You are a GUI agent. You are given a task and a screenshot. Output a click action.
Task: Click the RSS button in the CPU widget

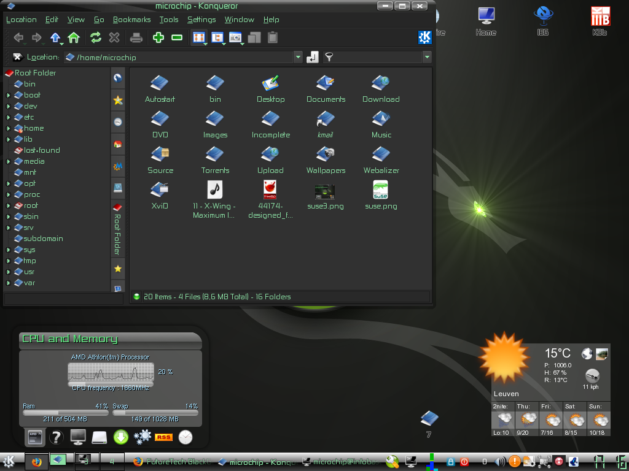pos(163,437)
